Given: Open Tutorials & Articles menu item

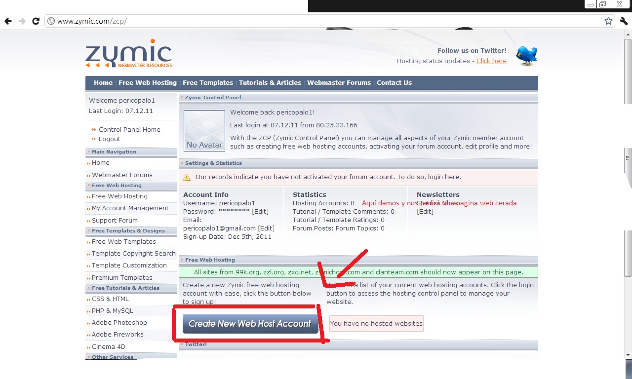Looking at the screenshot, I should [270, 83].
